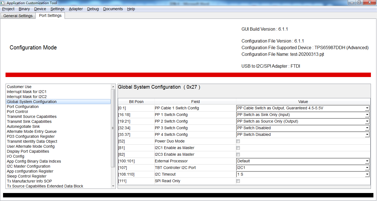This screenshot has width=377, height=201.
Task: Check I2C1 Enable as Master
Action: pos(238,148)
